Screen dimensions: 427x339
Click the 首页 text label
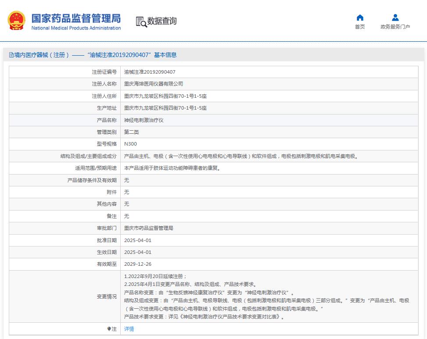pyautogui.click(x=360, y=27)
